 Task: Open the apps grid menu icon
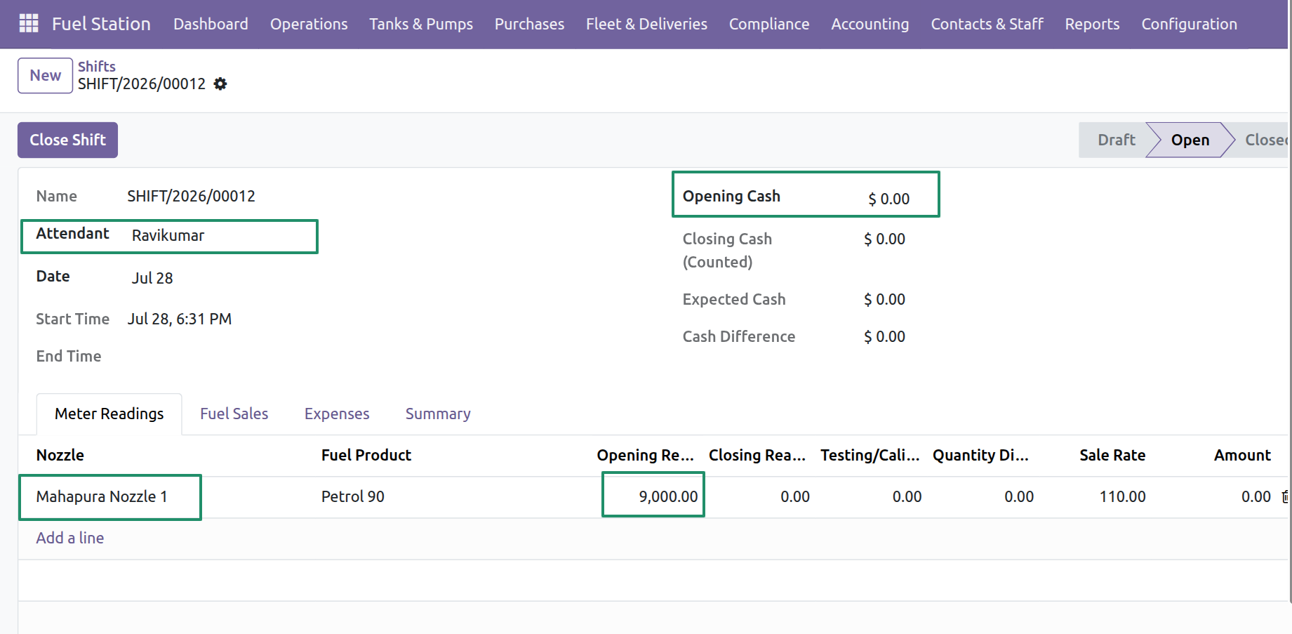tap(29, 24)
